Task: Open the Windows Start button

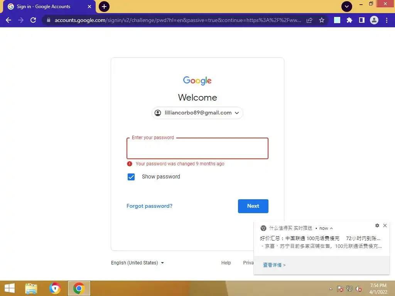Action: coord(10,288)
